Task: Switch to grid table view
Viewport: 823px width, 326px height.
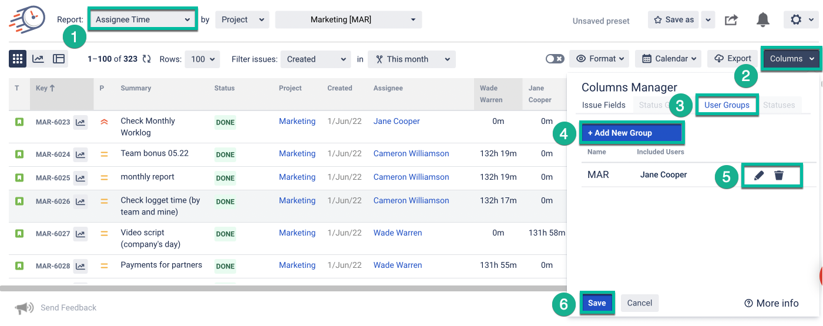Action: click(x=18, y=59)
